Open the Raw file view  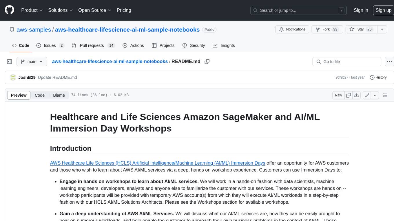pyautogui.click(x=338, y=95)
